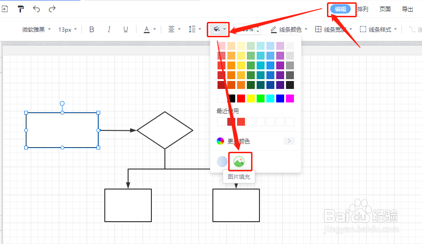Select the medium orange swatch in third palette row

[x=231, y=65]
